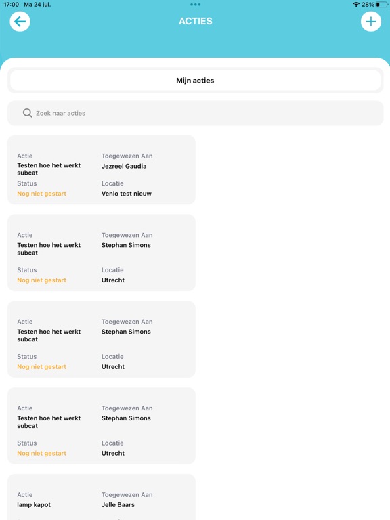Click the Jezreel Gaudia assignee name
The image size is (390, 520).
[124, 166]
